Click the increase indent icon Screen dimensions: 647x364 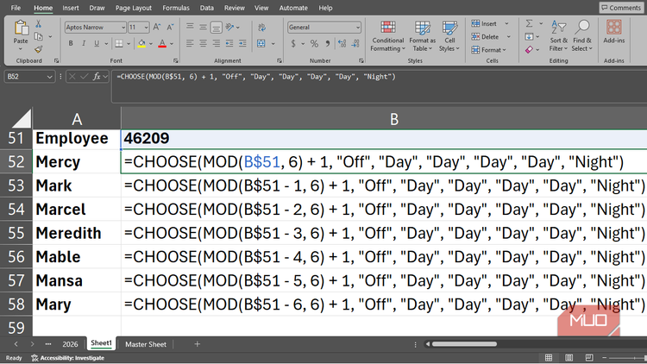tap(242, 43)
